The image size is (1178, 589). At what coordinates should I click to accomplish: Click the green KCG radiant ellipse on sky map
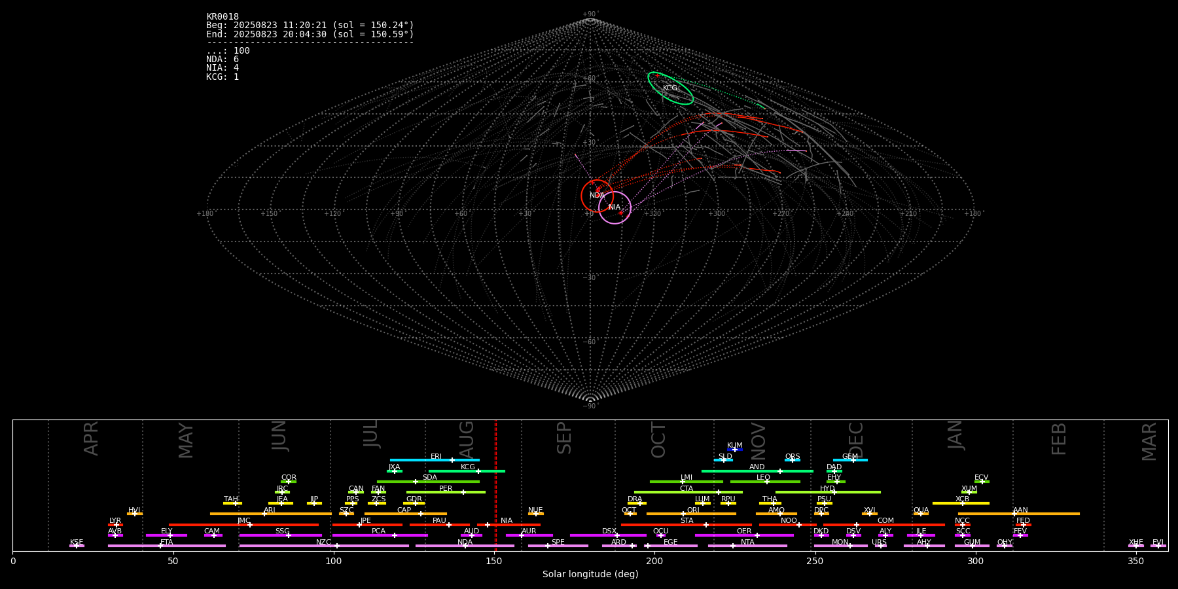(670, 88)
